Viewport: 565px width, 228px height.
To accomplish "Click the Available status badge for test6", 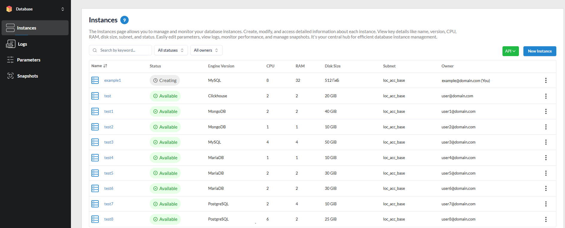I will coord(165,188).
